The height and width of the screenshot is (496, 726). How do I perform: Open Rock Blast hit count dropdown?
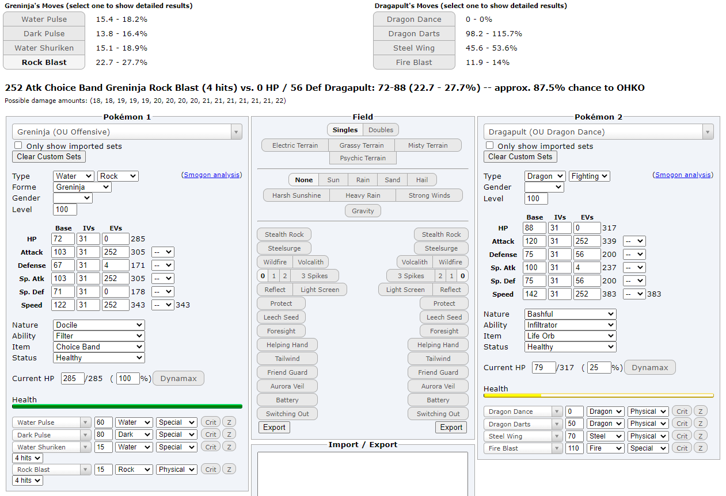[28, 480]
